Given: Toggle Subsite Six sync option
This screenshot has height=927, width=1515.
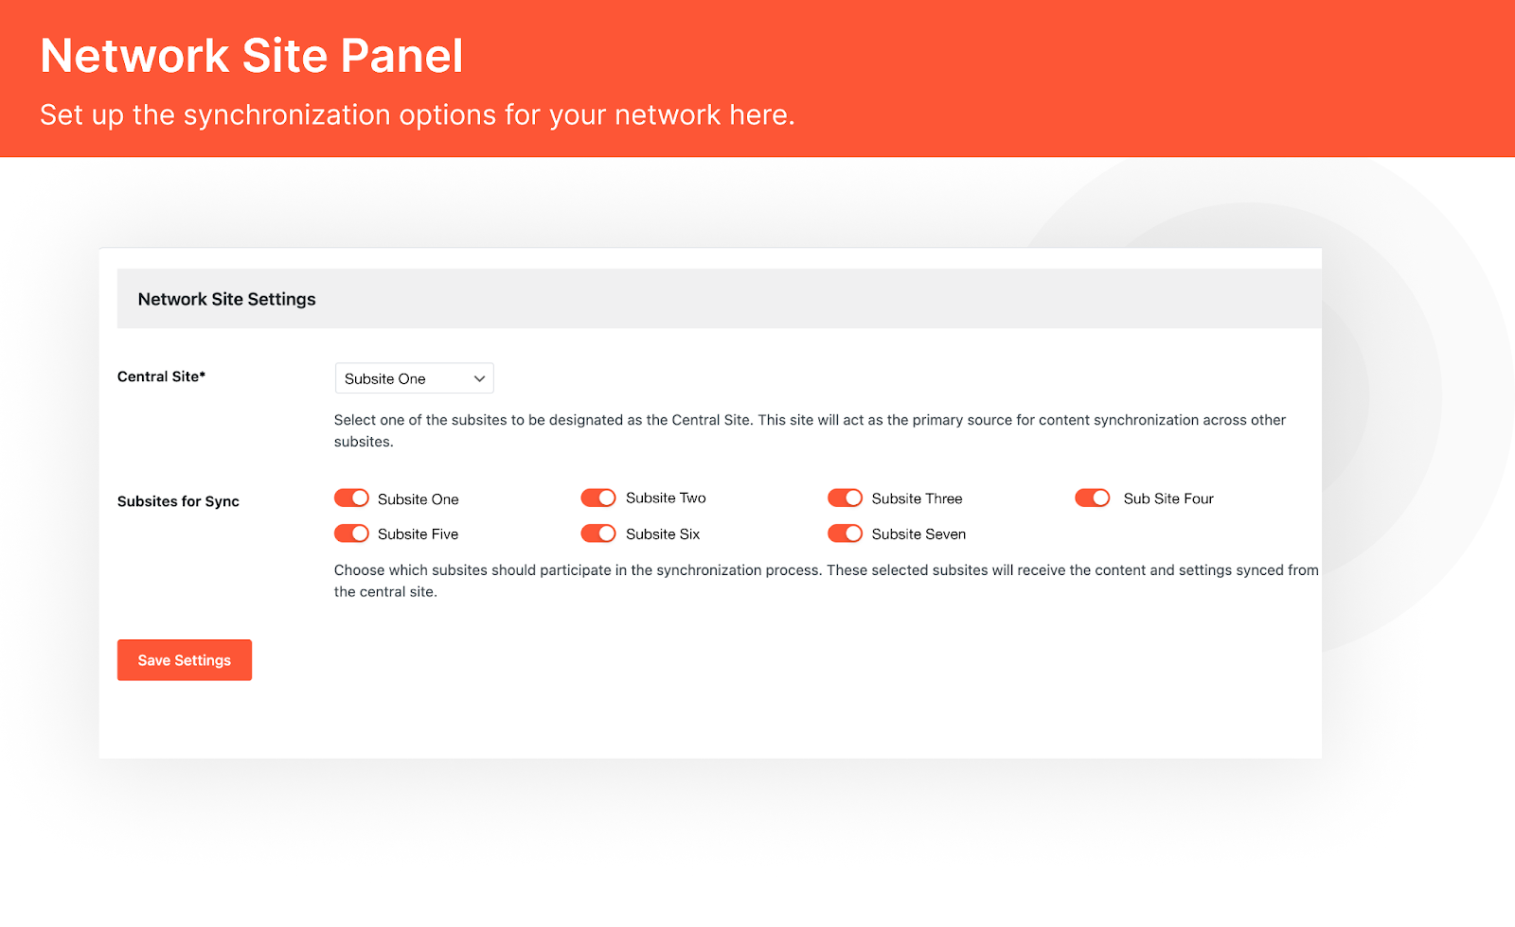Looking at the screenshot, I should (598, 533).
